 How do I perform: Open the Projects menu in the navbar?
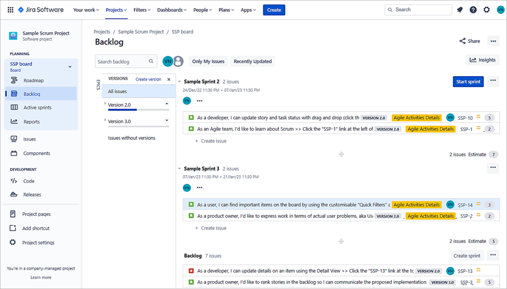point(115,9)
